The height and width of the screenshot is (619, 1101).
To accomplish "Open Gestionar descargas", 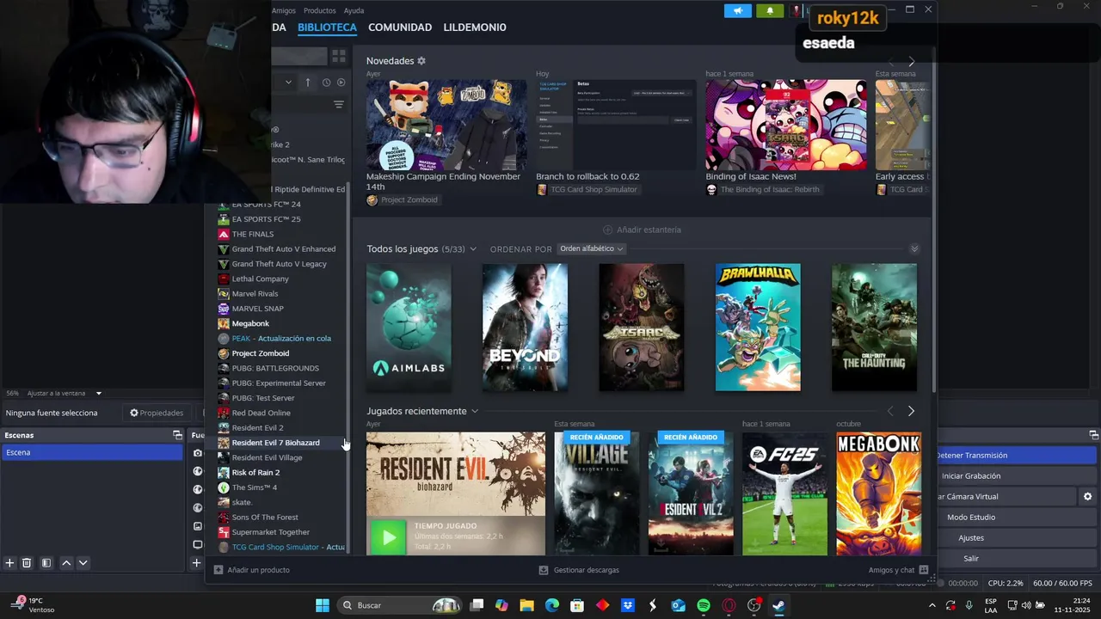I will (x=579, y=570).
